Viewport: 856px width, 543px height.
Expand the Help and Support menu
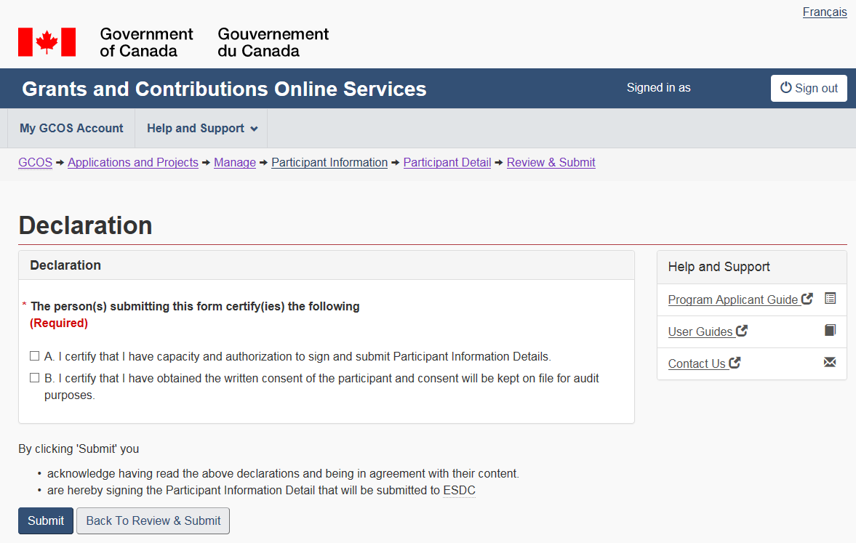[x=201, y=129]
